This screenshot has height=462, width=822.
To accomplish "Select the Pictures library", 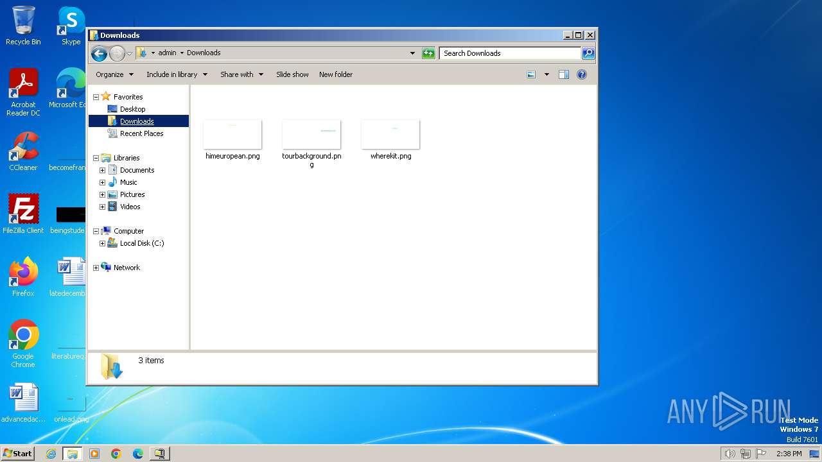I will point(132,194).
